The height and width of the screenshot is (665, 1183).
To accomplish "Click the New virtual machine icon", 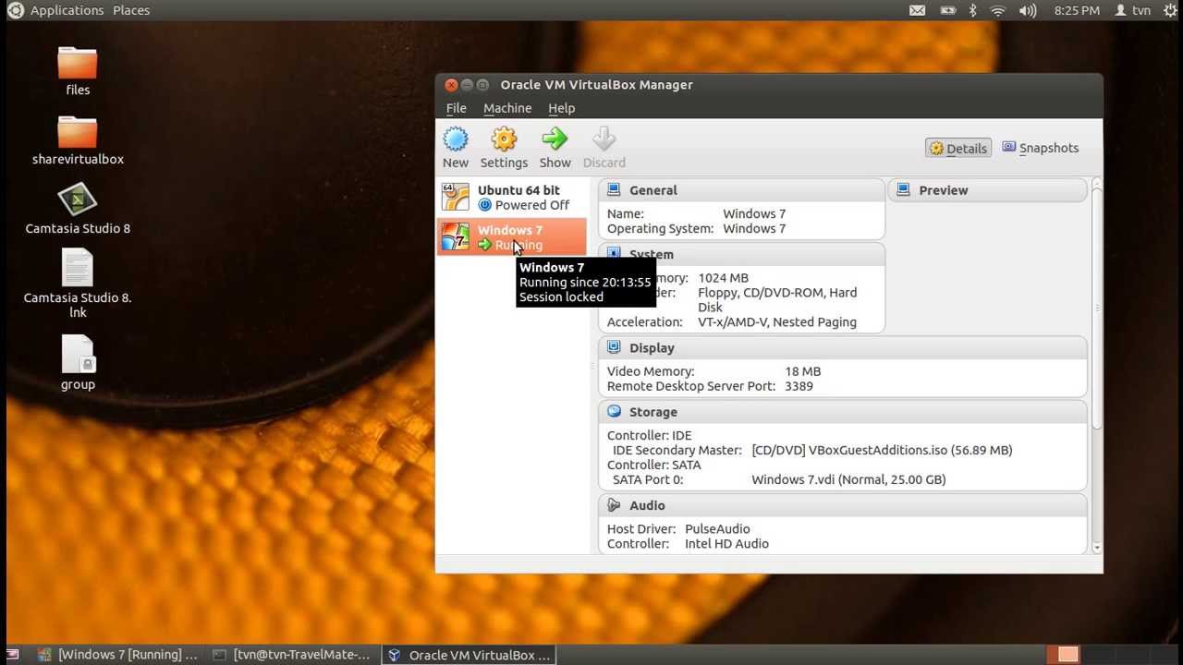I will click(456, 139).
